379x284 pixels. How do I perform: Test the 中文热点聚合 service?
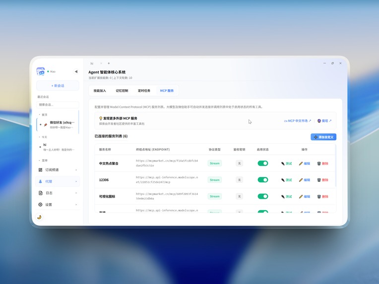point(286,164)
